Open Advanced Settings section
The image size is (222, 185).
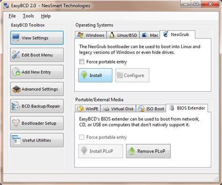pyautogui.click(x=37, y=89)
